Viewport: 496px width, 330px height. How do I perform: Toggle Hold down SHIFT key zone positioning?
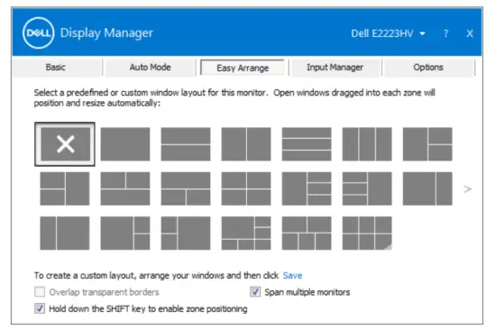(x=40, y=308)
